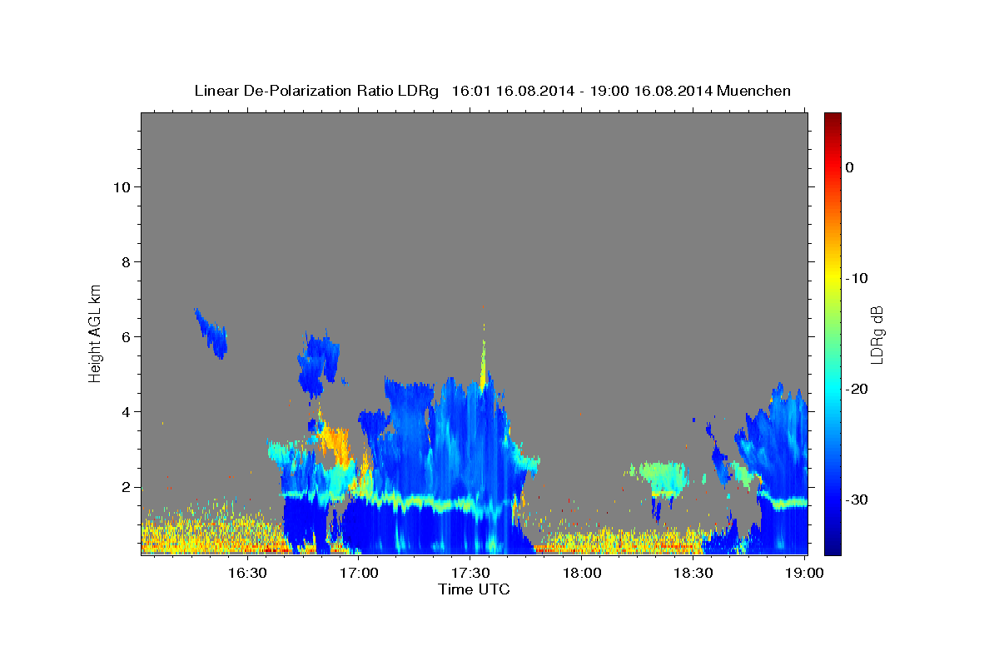
Task: Pick the yellow region of the colorbar
Action: coord(832,278)
